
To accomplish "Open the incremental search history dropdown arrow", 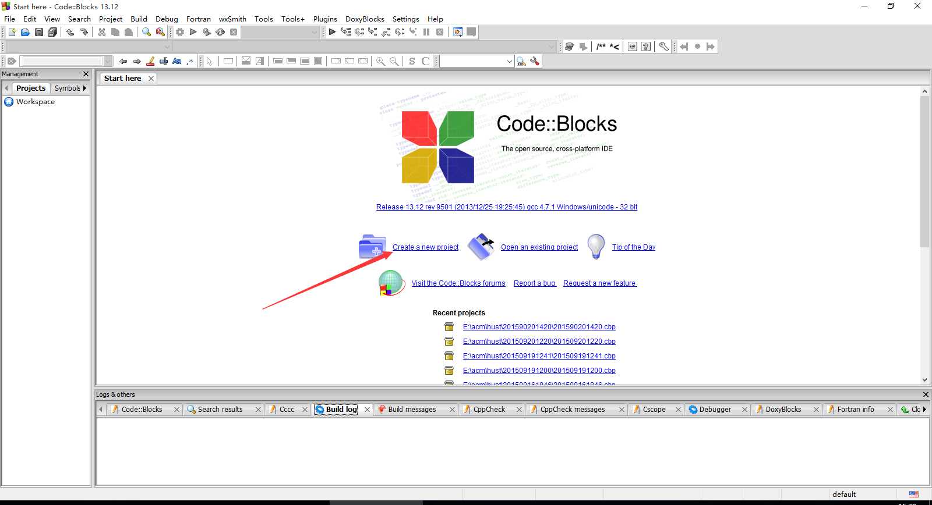I will click(x=108, y=61).
